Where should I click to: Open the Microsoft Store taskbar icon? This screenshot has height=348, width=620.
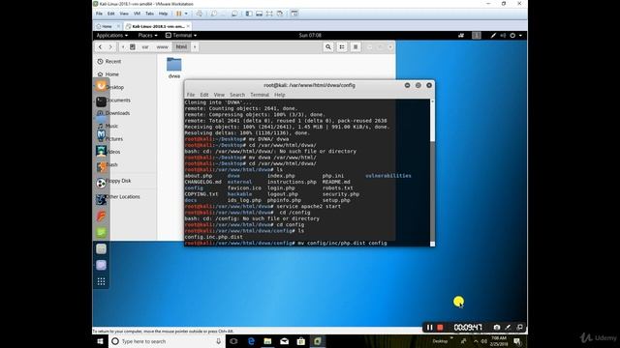pyautogui.click(x=301, y=341)
